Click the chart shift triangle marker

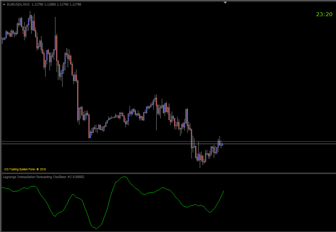225,3
